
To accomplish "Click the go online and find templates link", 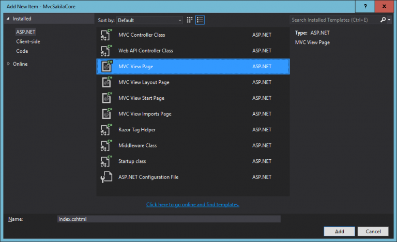I will point(193,205).
